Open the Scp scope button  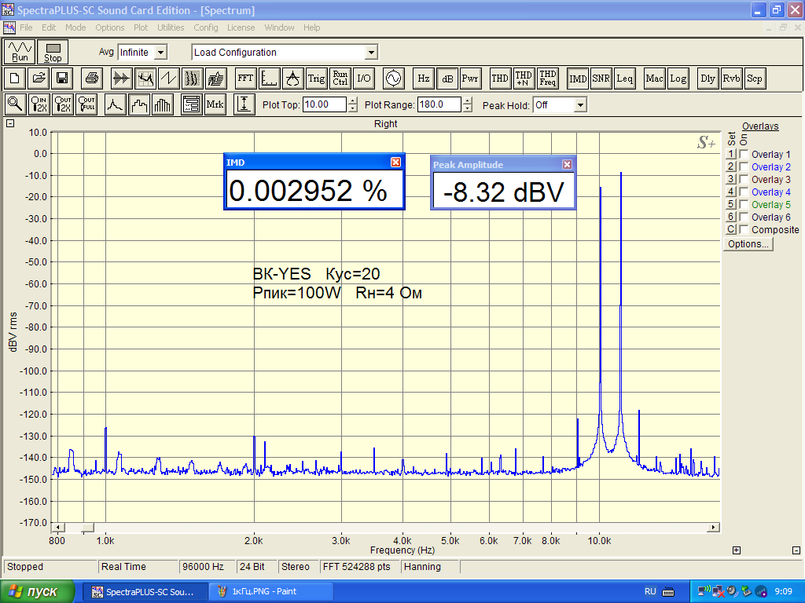tap(755, 79)
